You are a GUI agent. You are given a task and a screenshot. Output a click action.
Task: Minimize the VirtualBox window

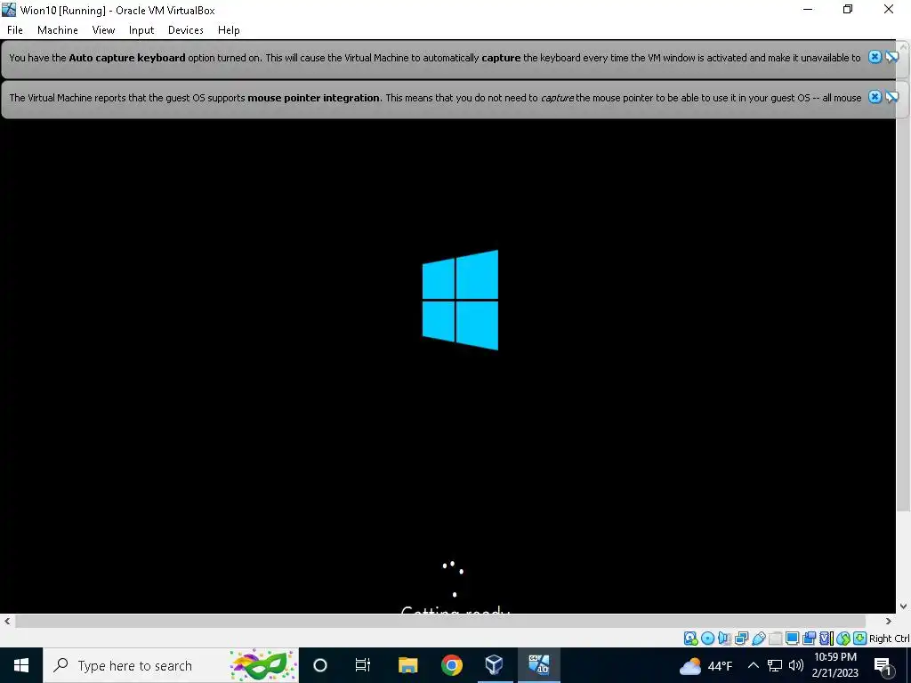(x=808, y=10)
